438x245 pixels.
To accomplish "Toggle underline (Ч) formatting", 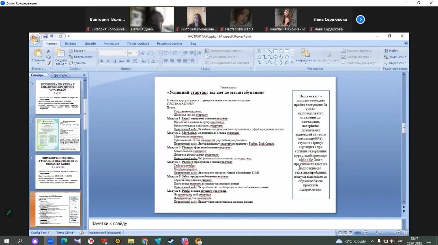I will (x=115, y=61).
